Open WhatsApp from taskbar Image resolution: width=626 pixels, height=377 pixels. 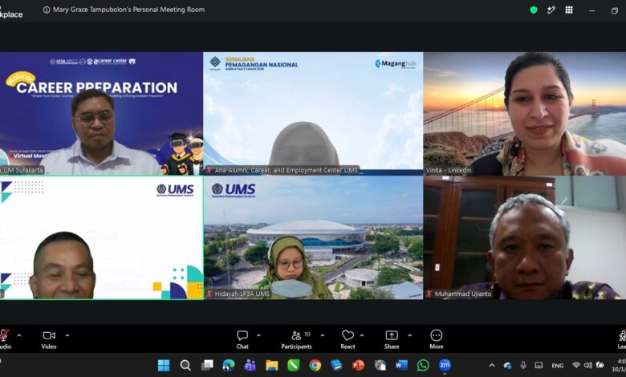[423, 365]
